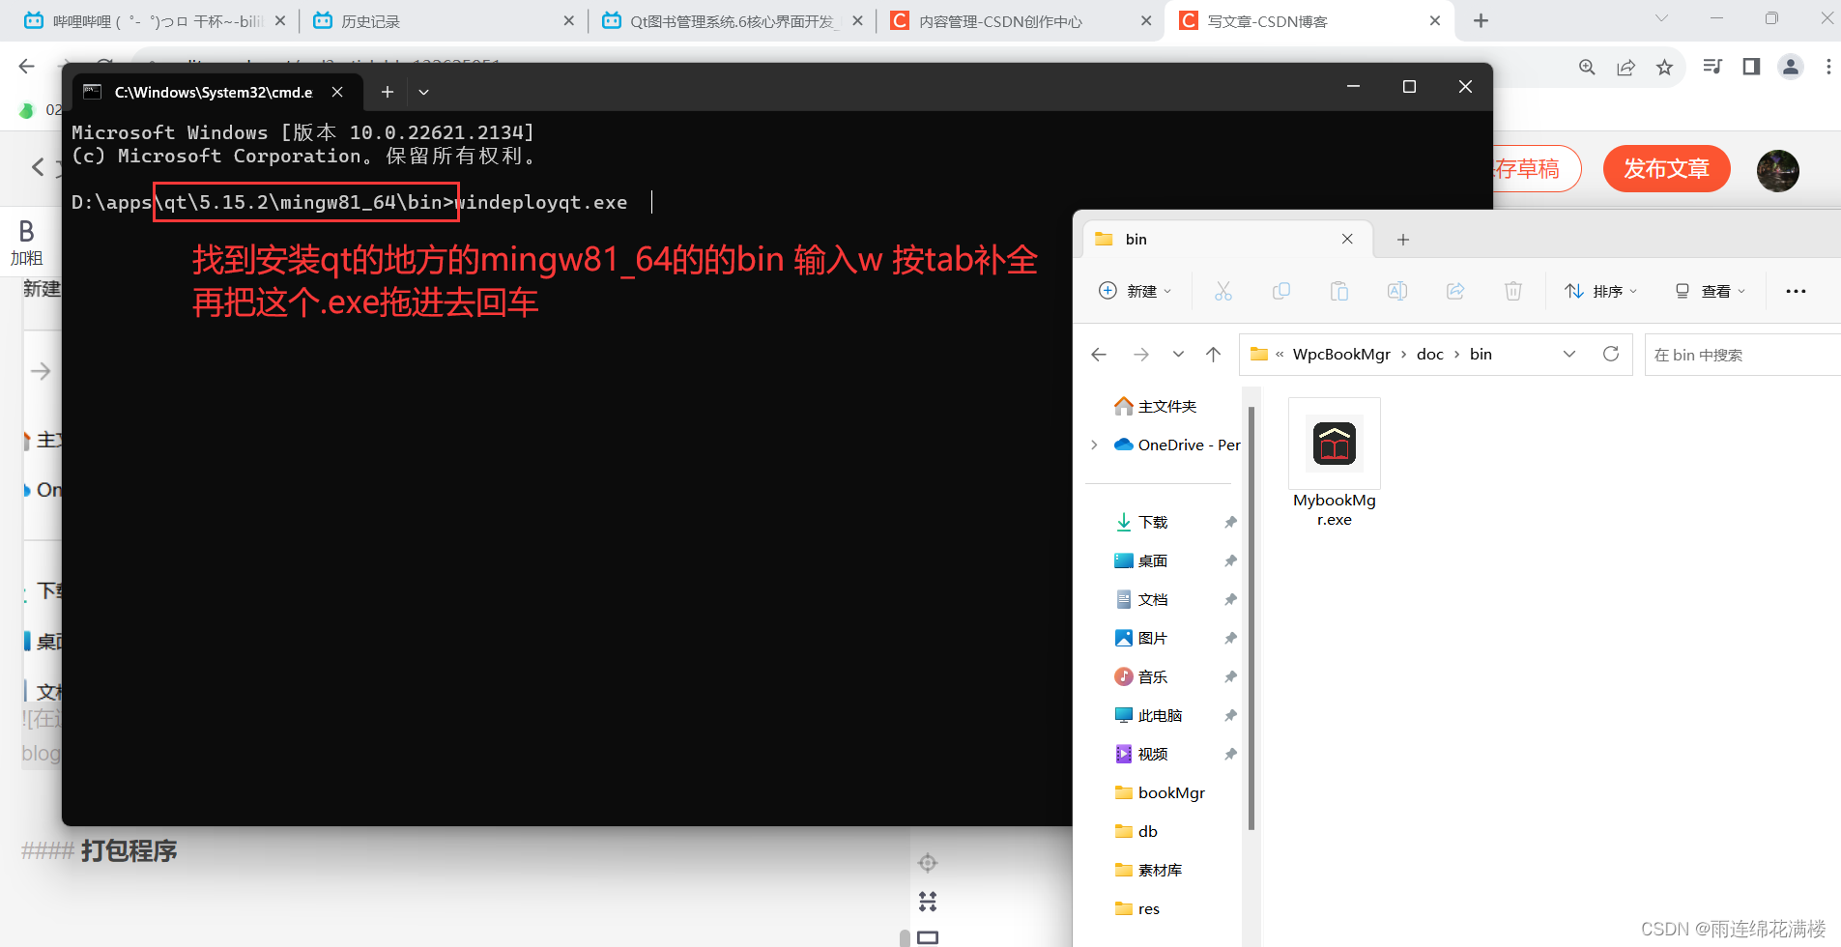Viewport: 1841px width, 947px height.
Task: Switch to the 内容管理-CSDN创作中心 browser tab
Action: [1000, 21]
